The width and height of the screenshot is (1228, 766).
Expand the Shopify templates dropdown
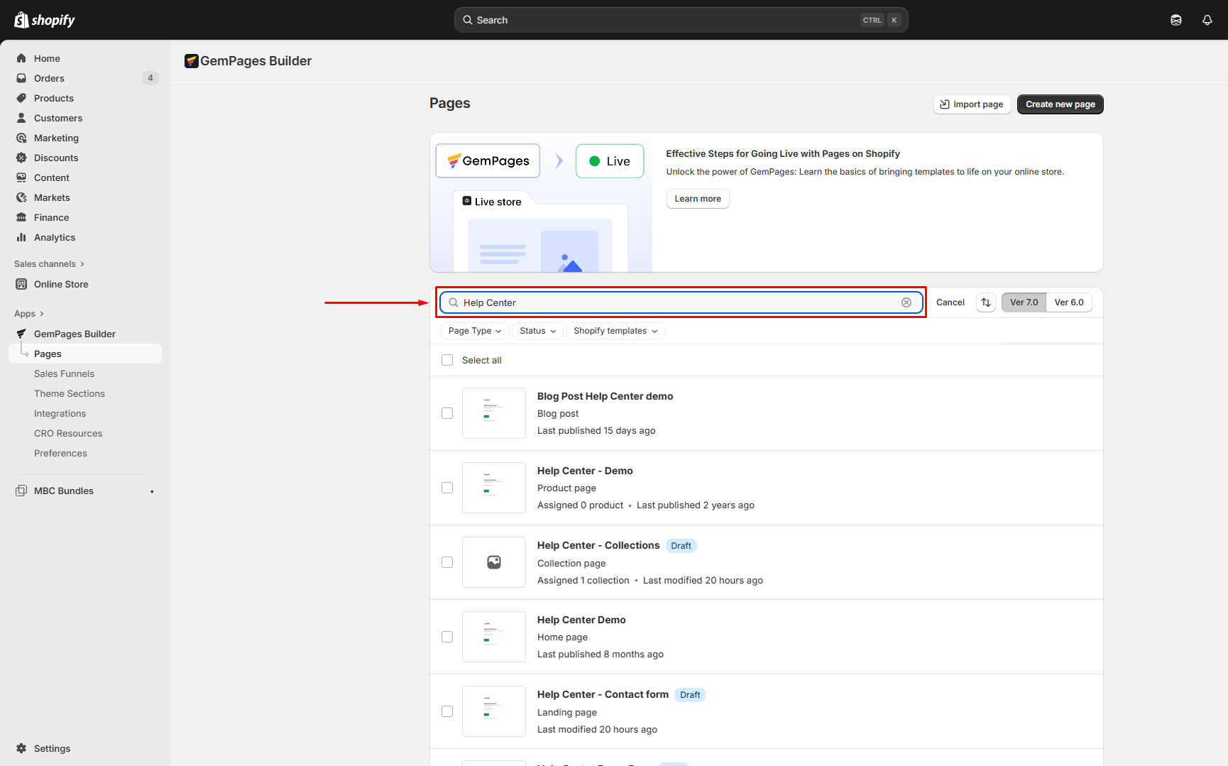(x=615, y=331)
